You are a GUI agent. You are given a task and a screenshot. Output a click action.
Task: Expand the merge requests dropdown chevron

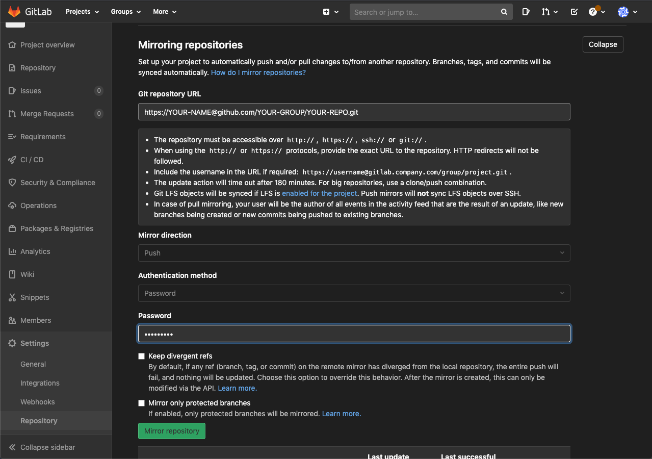556,12
